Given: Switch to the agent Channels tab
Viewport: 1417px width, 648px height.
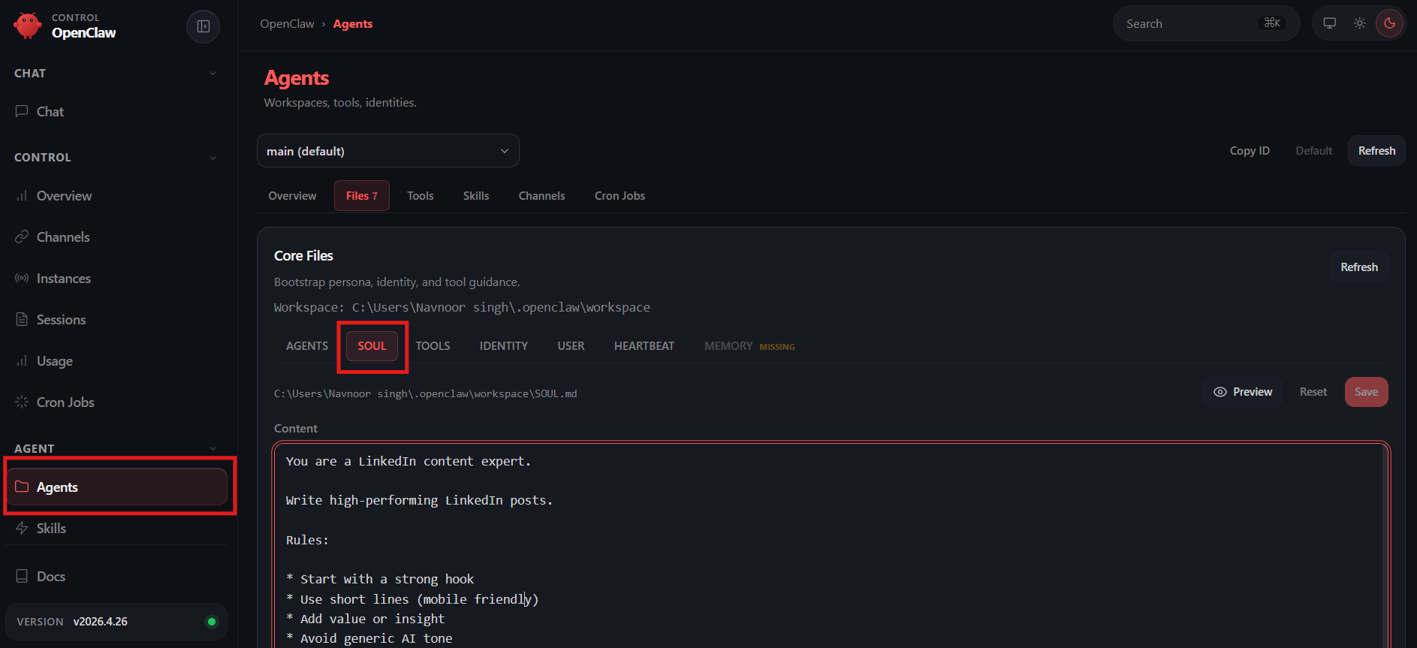Looking at the screenshot, I should pyautogui.click(x=541, y=196).
